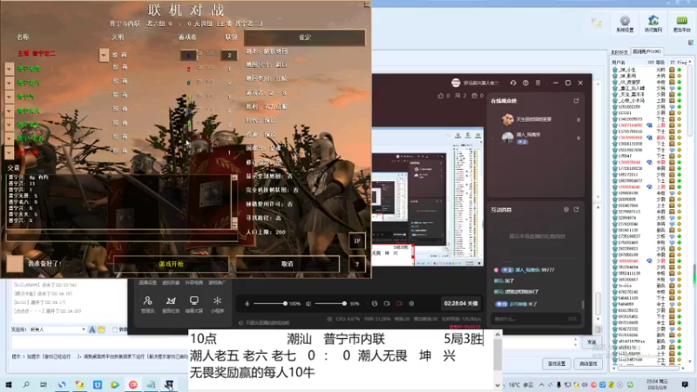
Task: Open the help circle icon in streaming titlebar
Action: click(x=525, y=83)
